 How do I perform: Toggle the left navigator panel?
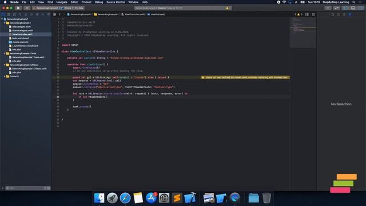tap(345, 8)
